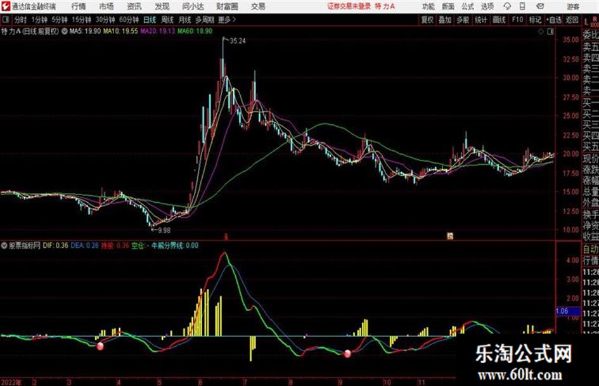Viewport: 599px width, 386px height.
Task: Open the 行情 menu
Action: (x=79, y=6)
